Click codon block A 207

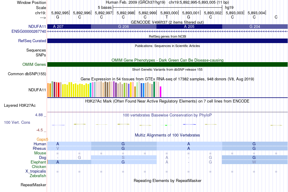(x=69, y=27)
